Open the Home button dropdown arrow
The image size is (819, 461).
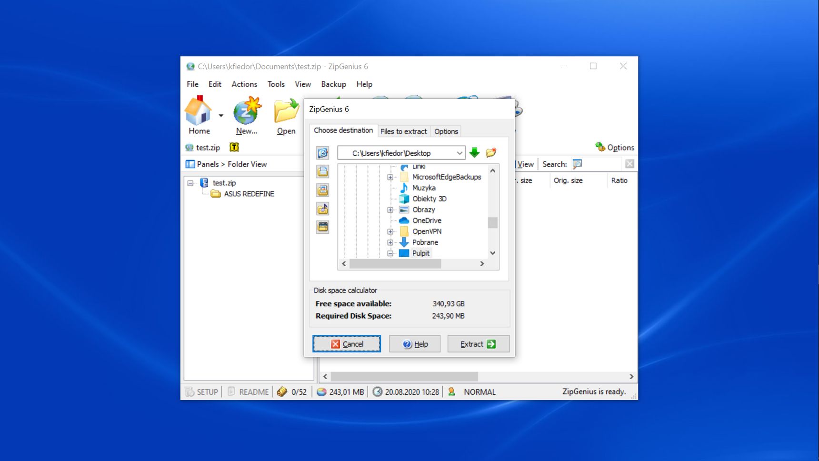click(x=221, y=116)
